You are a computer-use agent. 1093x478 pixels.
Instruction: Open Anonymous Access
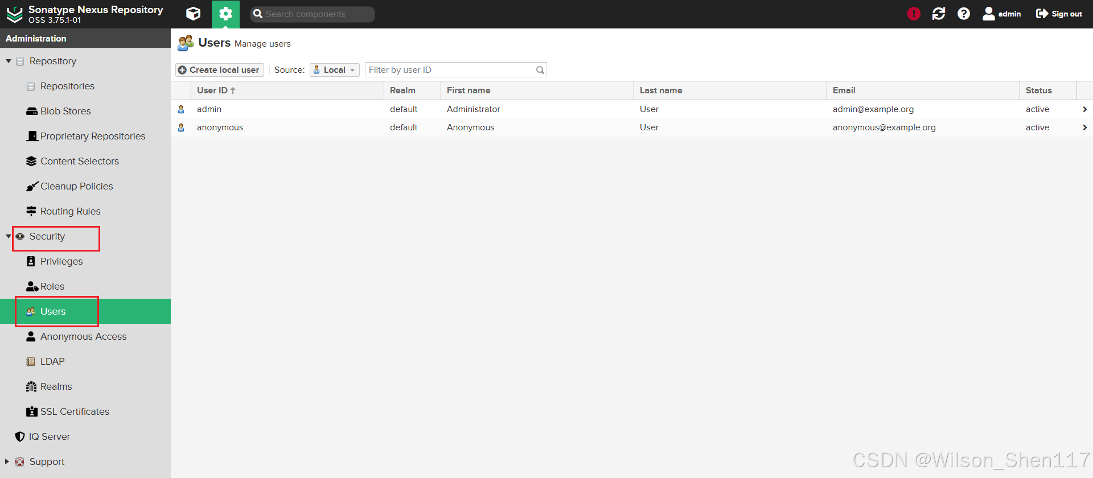click(84, 336)
